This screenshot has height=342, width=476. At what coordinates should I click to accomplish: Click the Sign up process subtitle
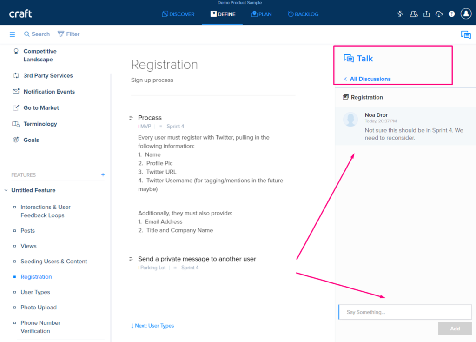tap(152, 80)
